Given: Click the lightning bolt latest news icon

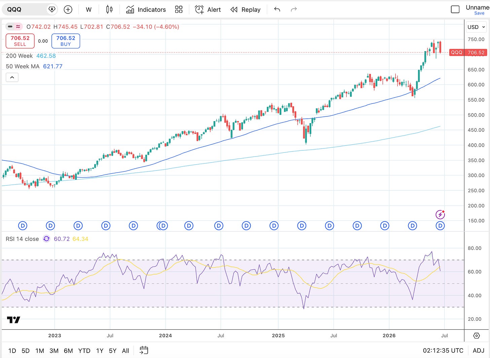Looking at the screenshot, I should [x=440, y=214].
